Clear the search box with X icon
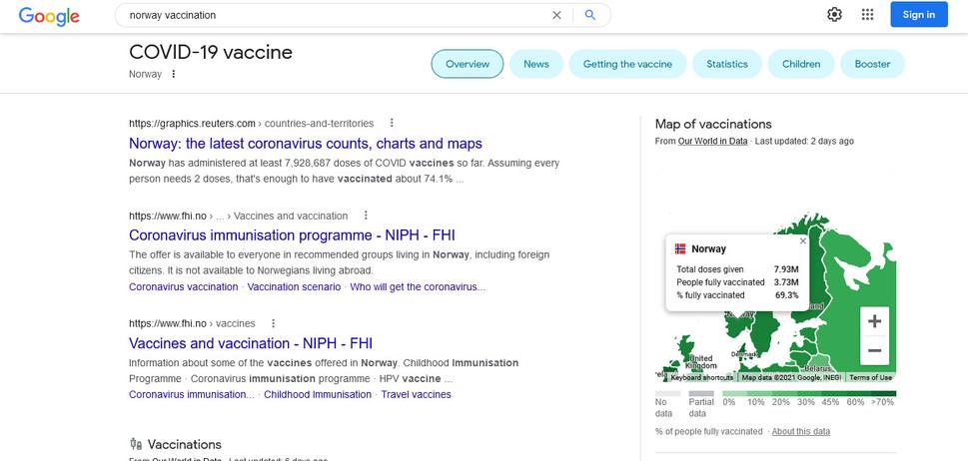968x461 pixels. point(556,15)
